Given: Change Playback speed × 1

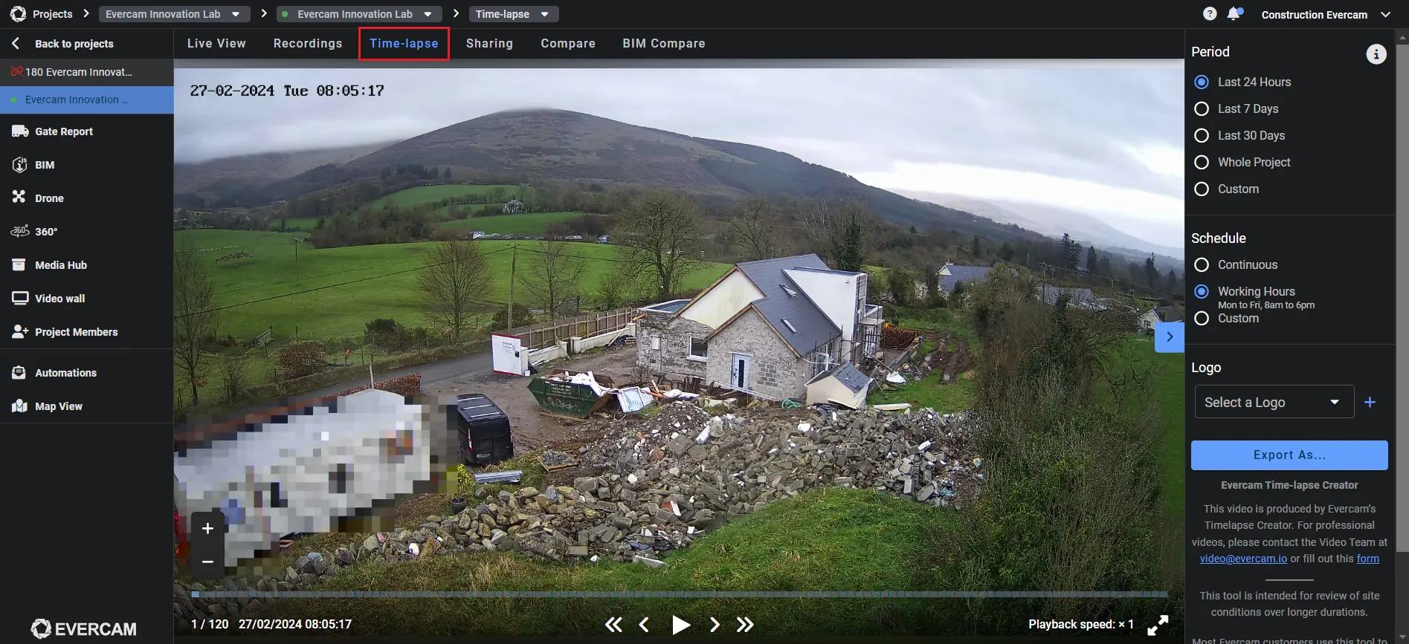Looking at the screenshot, I should pyautogui.click(x=1080, y=625).
